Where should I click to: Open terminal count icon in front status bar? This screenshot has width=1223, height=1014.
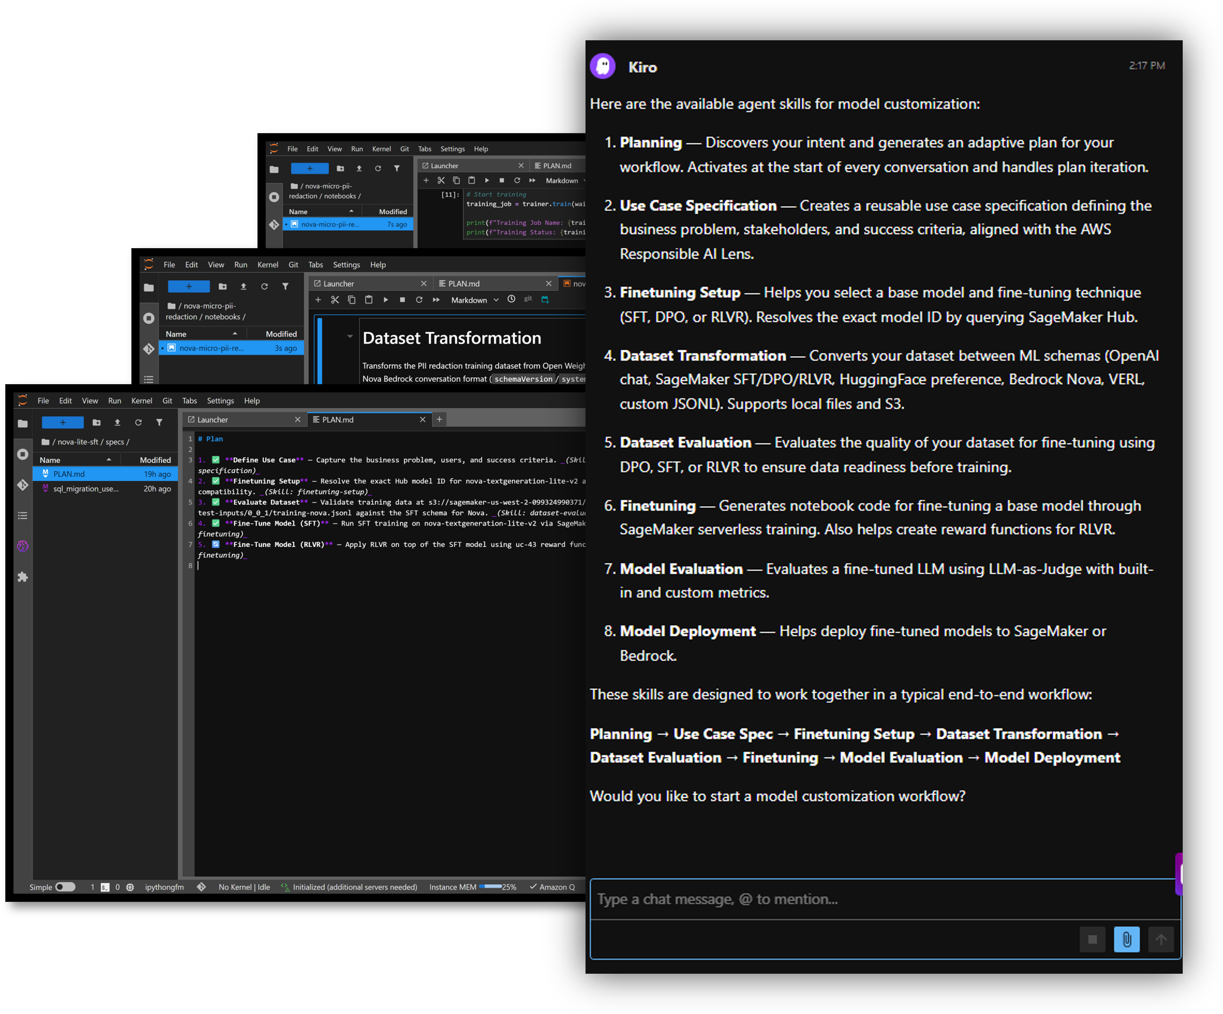105,887
